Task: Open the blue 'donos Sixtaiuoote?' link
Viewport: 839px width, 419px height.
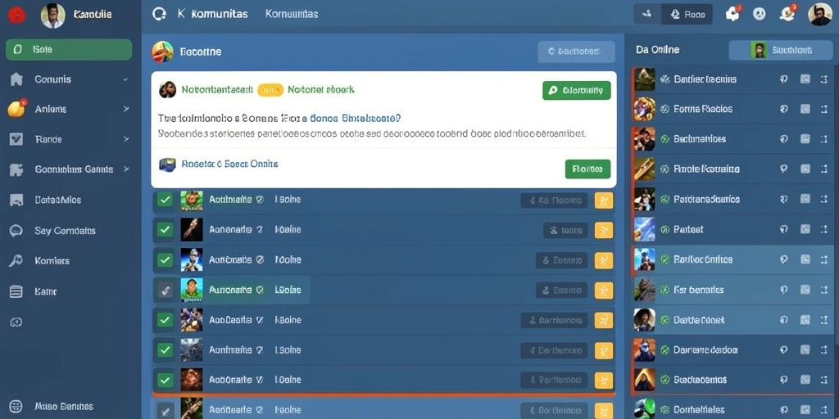Action: pos(356,118)
